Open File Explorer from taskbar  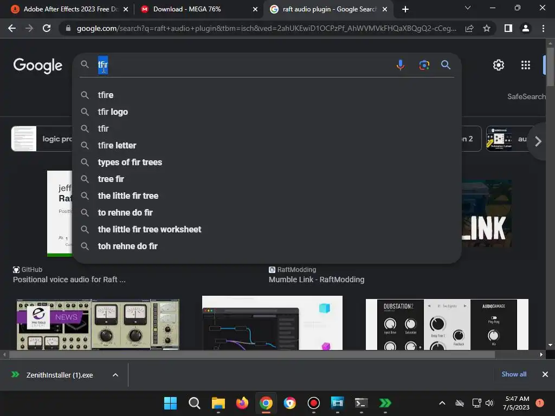pos(218,403)
